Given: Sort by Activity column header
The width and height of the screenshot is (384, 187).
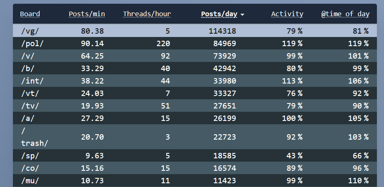Looking at the screenshot, I should click(287, 14).
